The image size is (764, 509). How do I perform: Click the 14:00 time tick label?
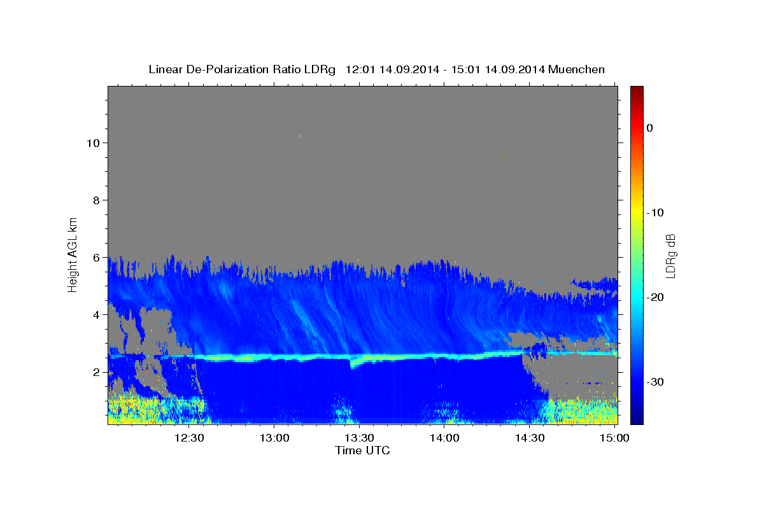click(444, 438)
